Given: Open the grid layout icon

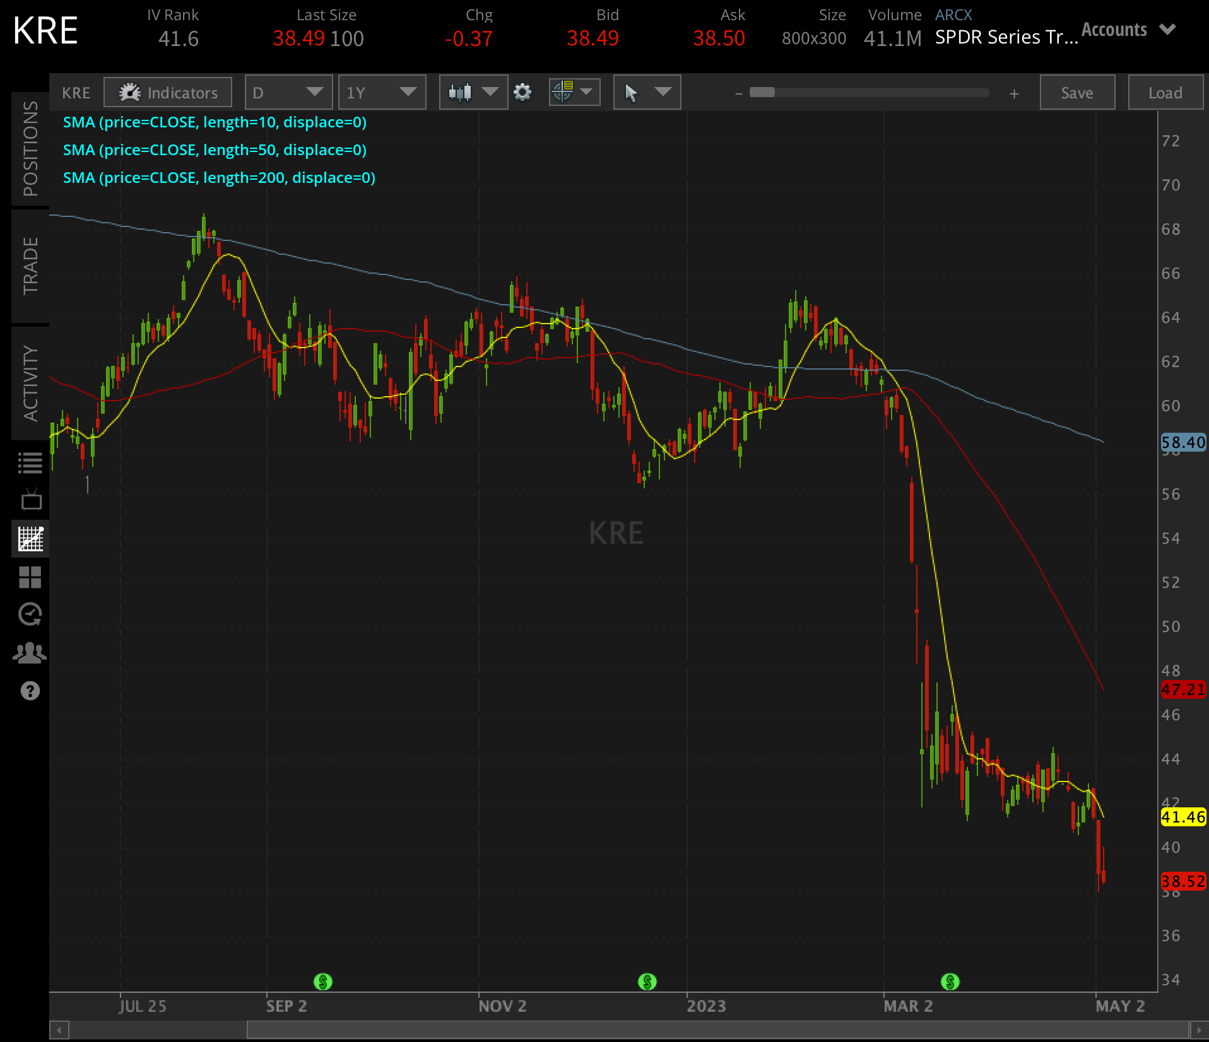Looking at the screenshot, I should point(31,577).
